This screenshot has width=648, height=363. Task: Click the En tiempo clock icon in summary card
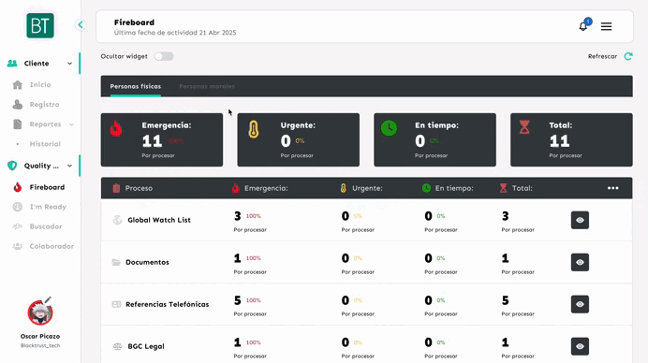(x=389, y=128)
